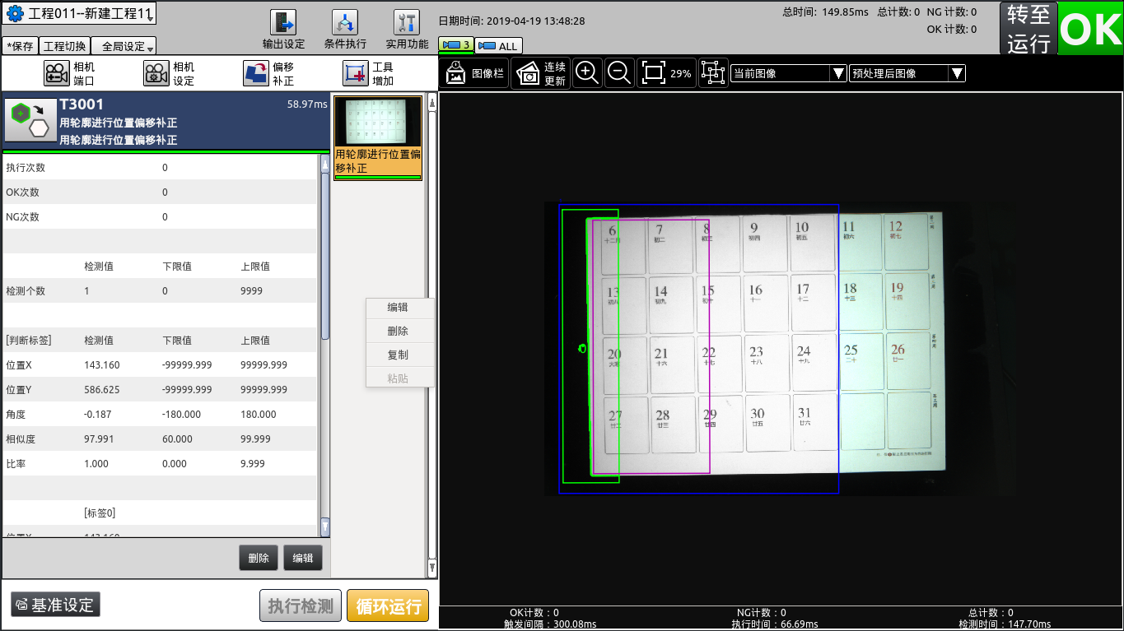Viewport: 1124px width, 631px height.
Task: Click the 相似度 lower limit 60.000
Action: click(177, 439)
